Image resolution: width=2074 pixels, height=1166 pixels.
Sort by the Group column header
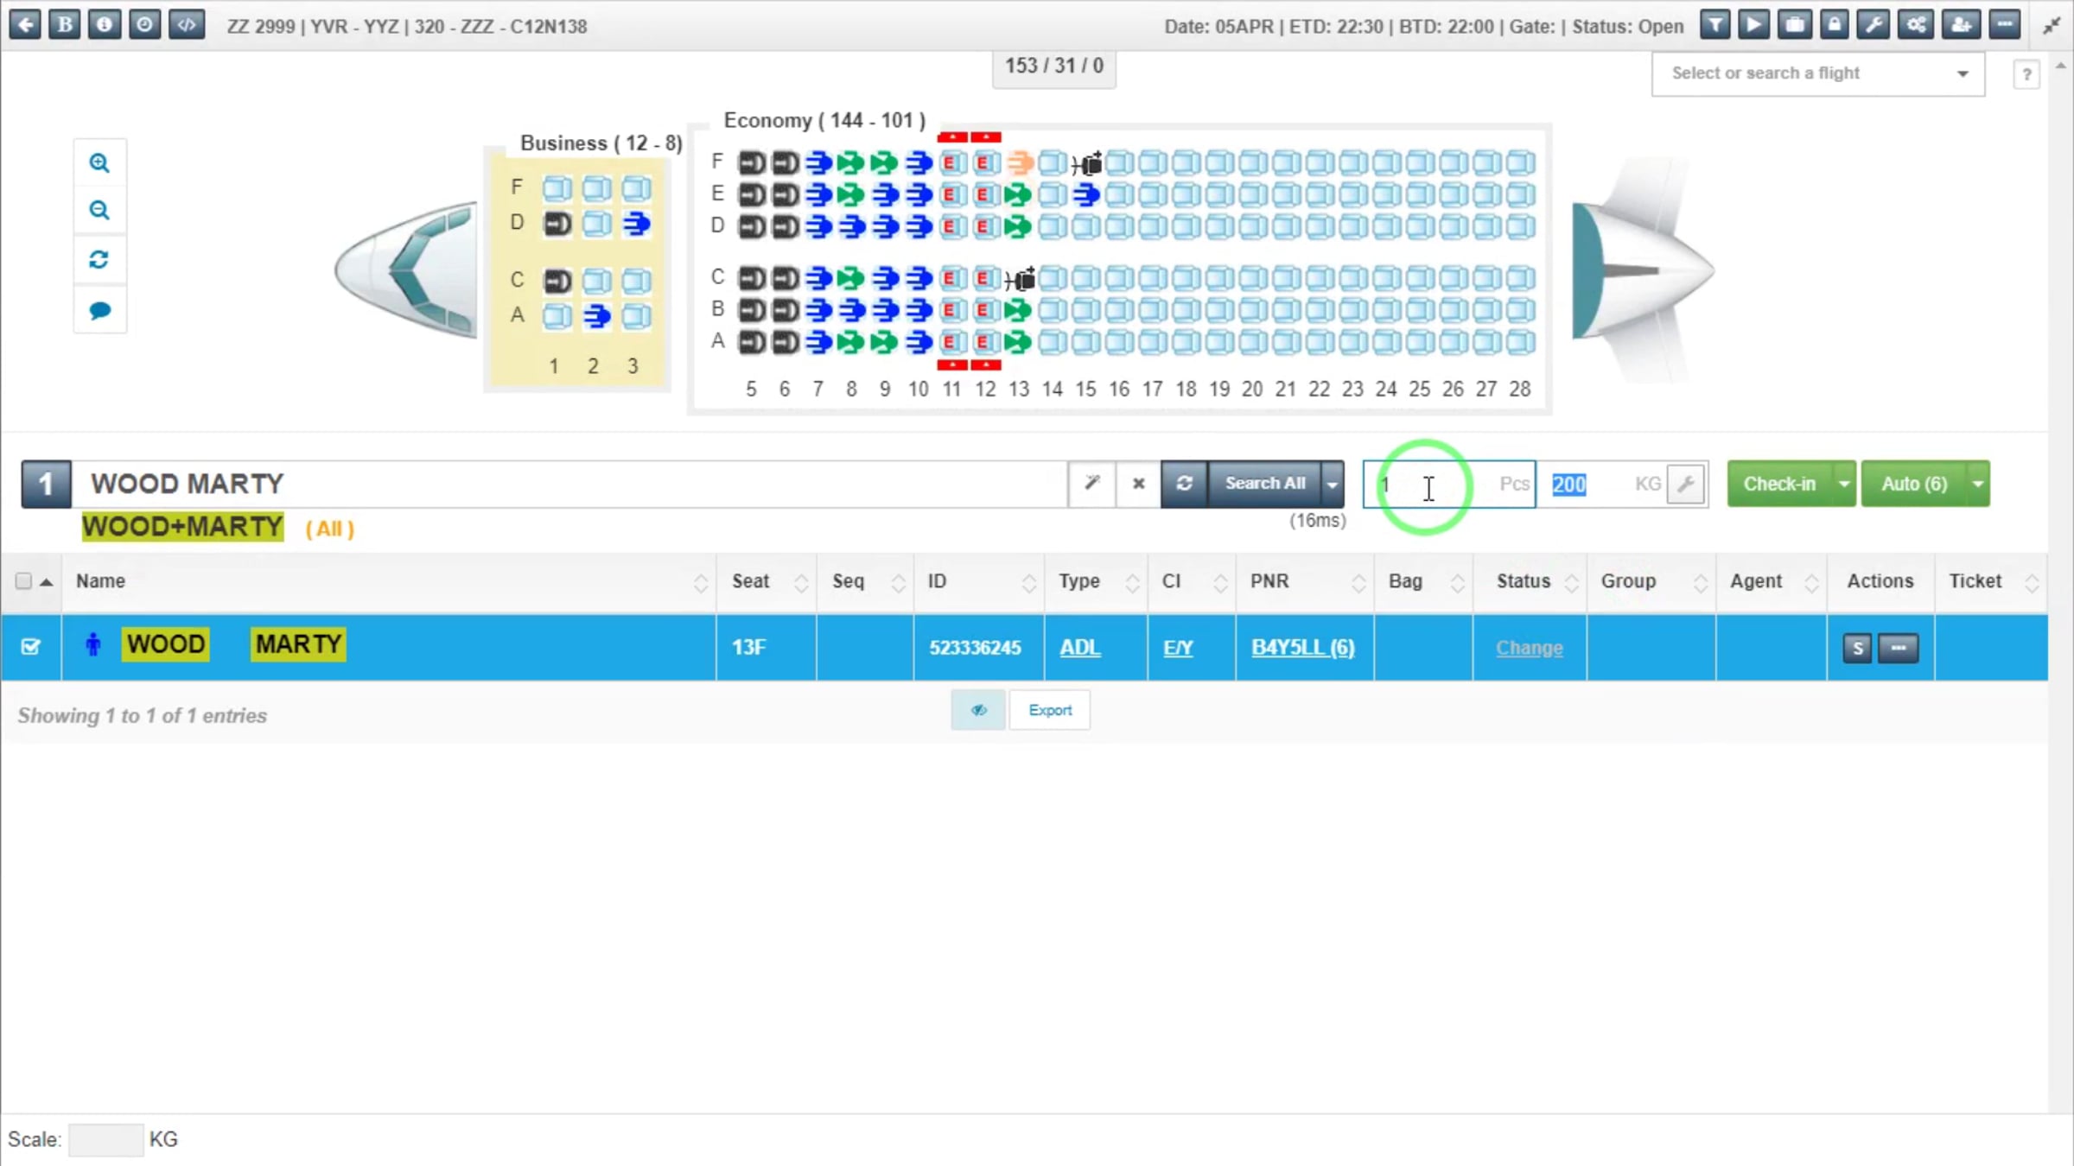pos(1651,581)
